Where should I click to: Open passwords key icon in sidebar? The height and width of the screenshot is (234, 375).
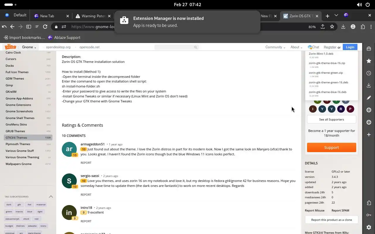(x=369, y=215)
